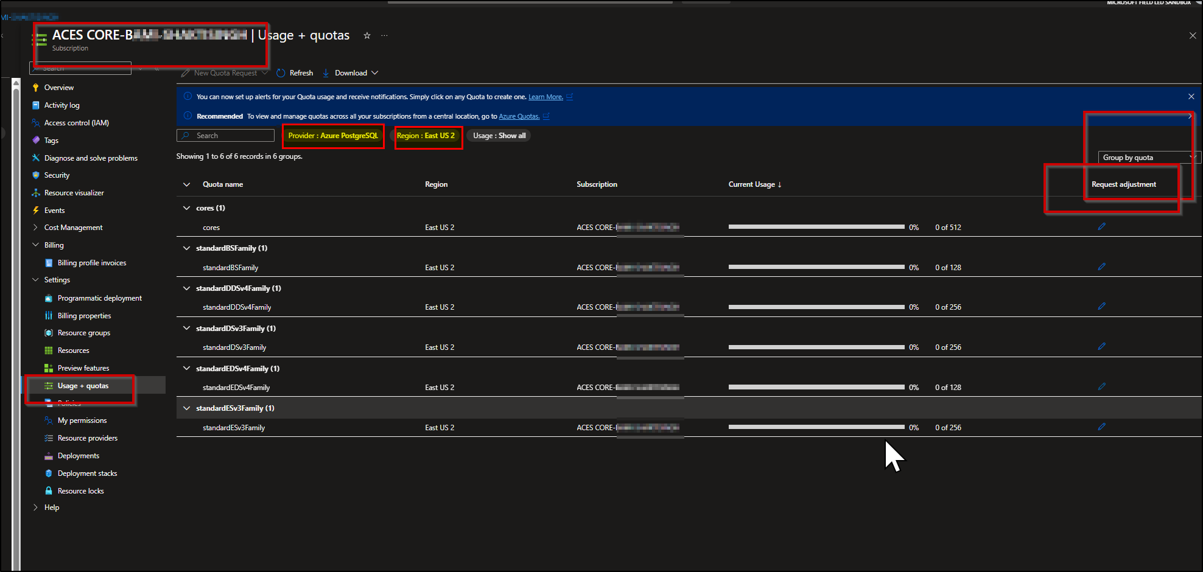This screenshot has width=1203, height=572.
Task: Select the standardDDSv4Family '0 of 256' value
Action: tap(949, 307)
